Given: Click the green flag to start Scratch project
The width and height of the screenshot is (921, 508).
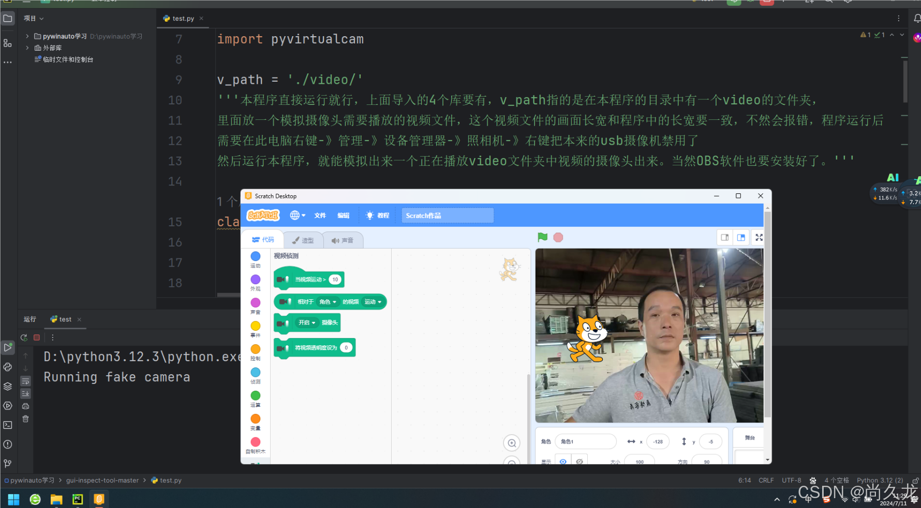Looking at the screenshot, I should click(542, 237).
